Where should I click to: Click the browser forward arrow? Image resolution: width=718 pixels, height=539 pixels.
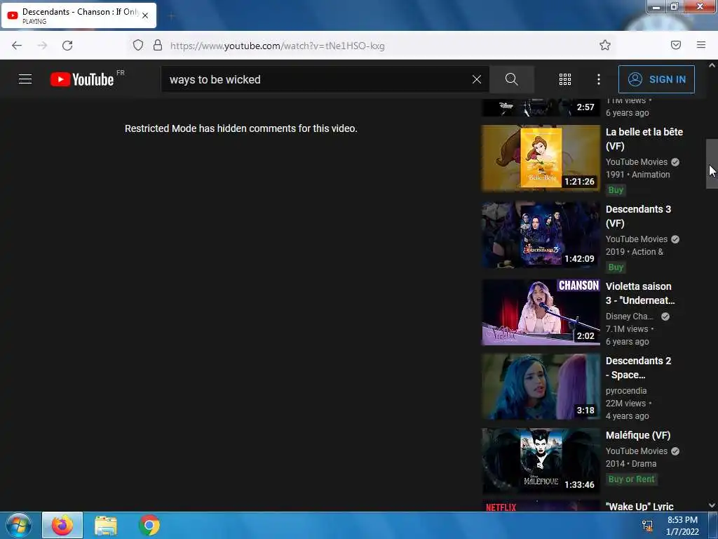click(42, 46)
